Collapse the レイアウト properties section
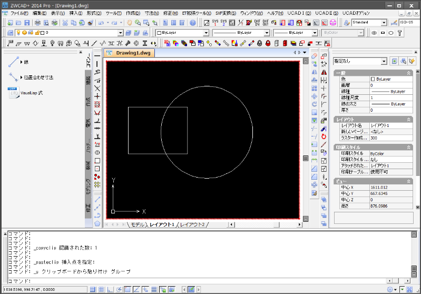 (x=409, y=120)
